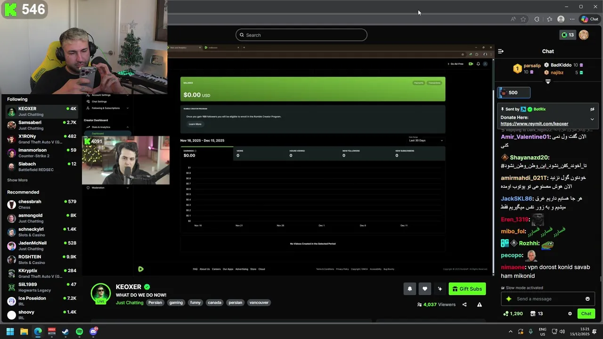The width and height of the screenshot is (603, 339).
Task: Click the report warning triangle icon
Action: pyautogui.click(x=480, y=305)
